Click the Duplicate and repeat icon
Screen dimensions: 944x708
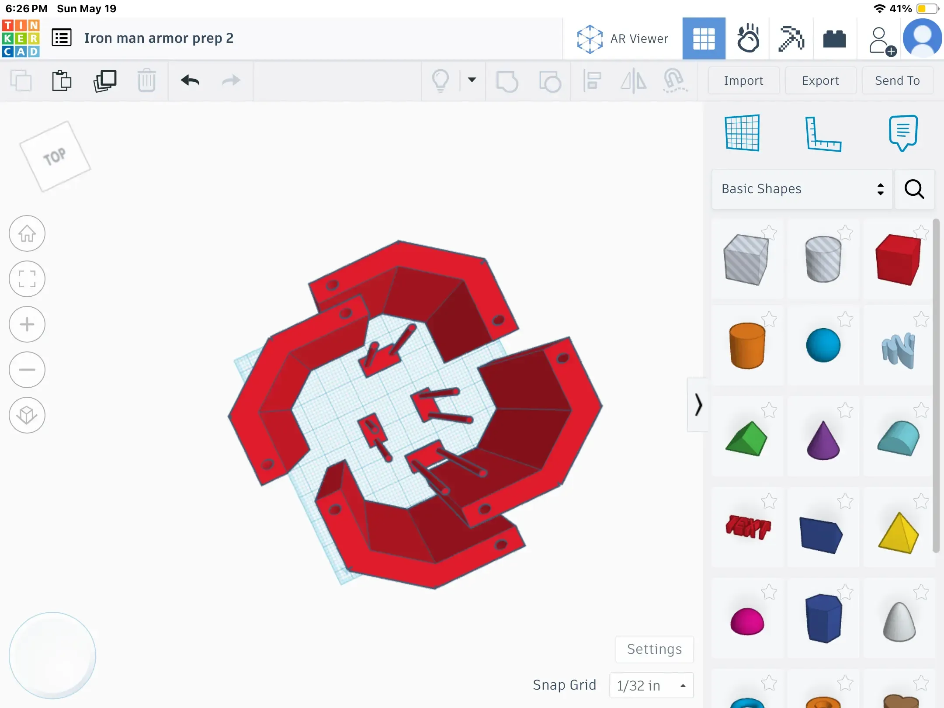pos(105,81)
